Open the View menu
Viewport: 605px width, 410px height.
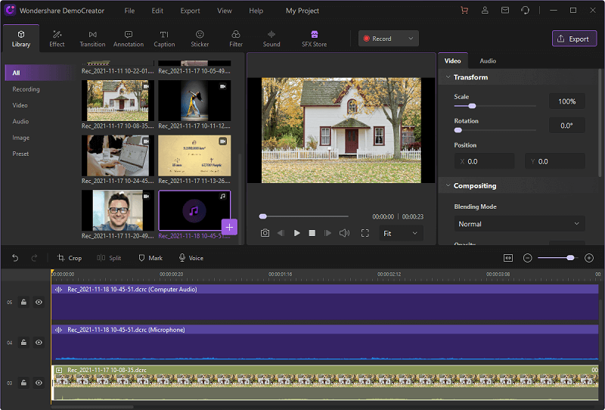click(x=225, y=11)
